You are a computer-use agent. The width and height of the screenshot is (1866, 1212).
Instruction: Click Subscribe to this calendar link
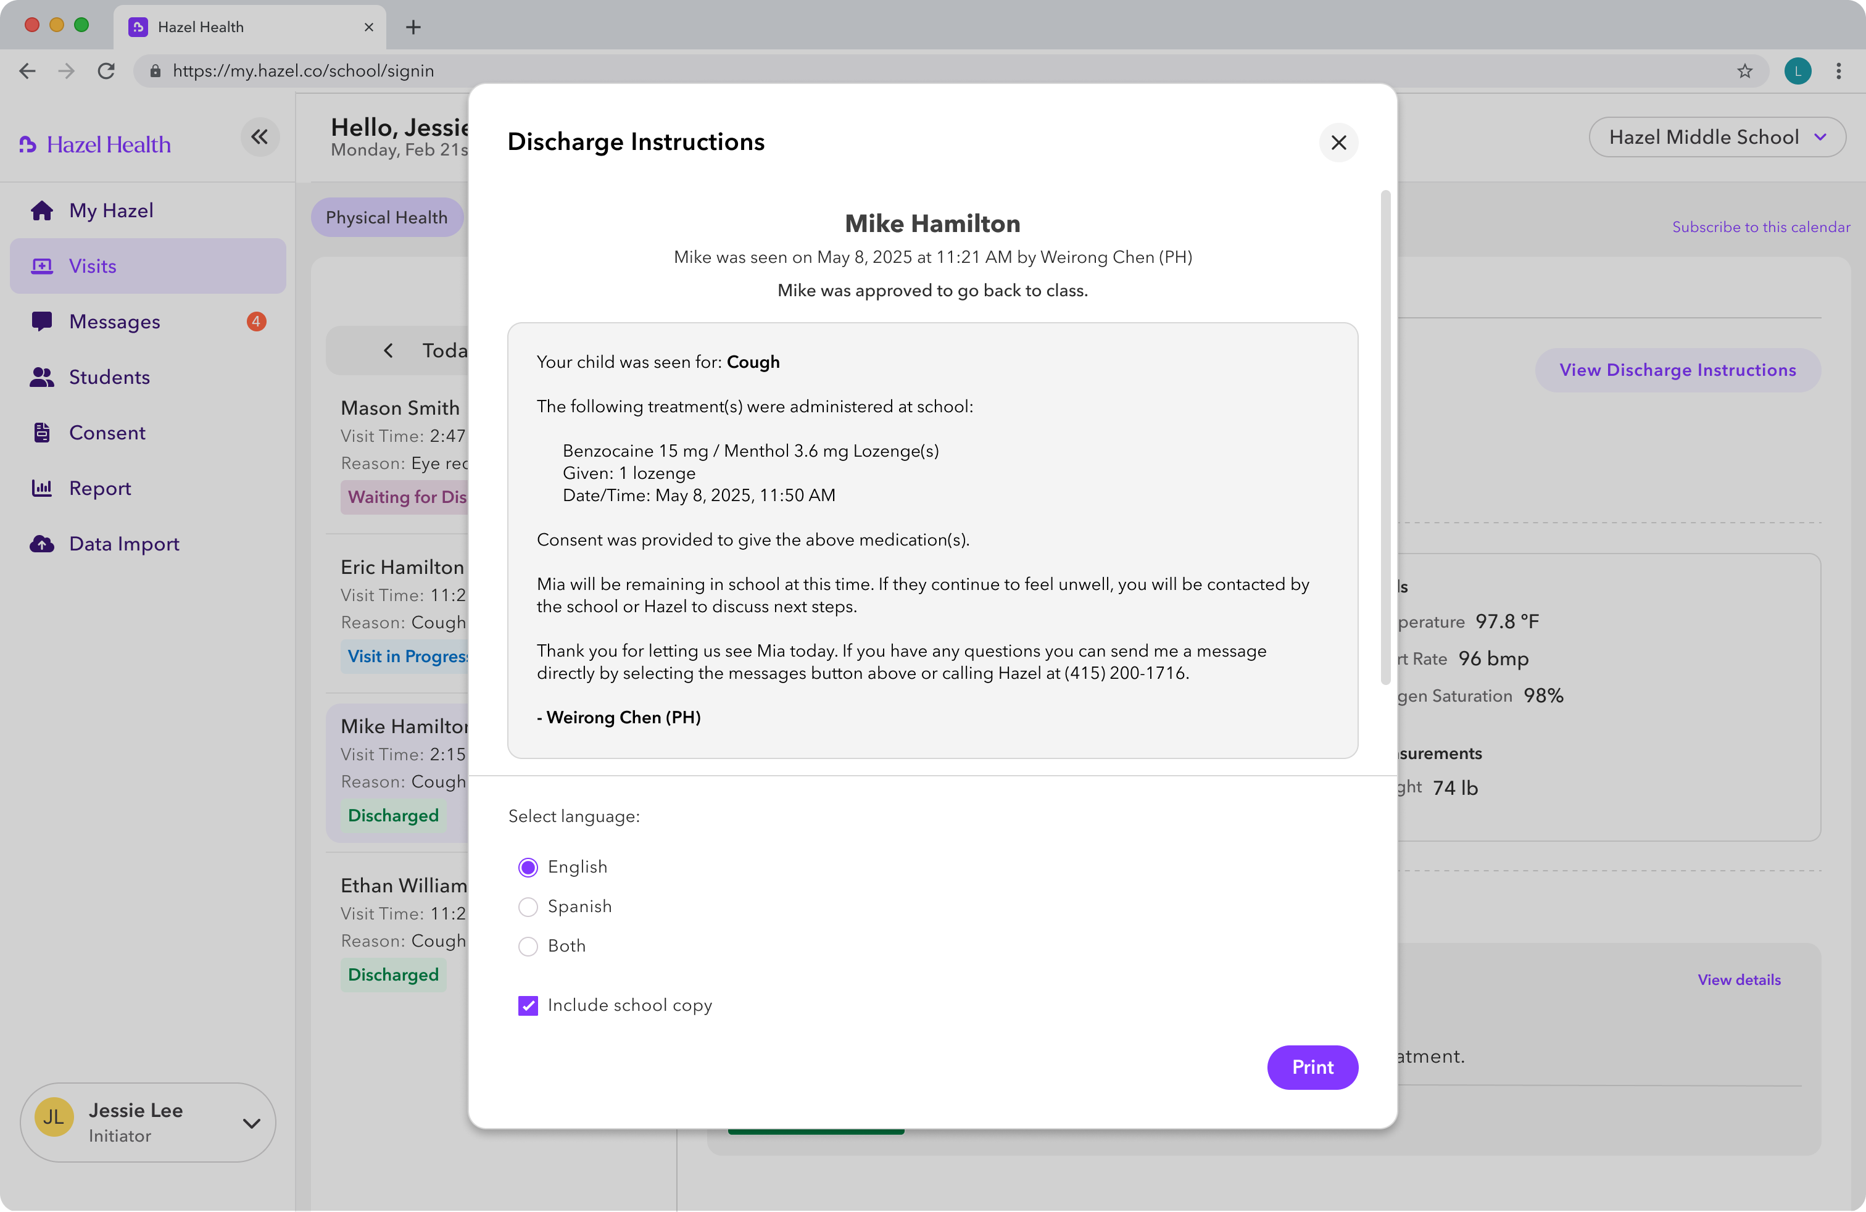pyautogui.click(x=1761, y=226)
